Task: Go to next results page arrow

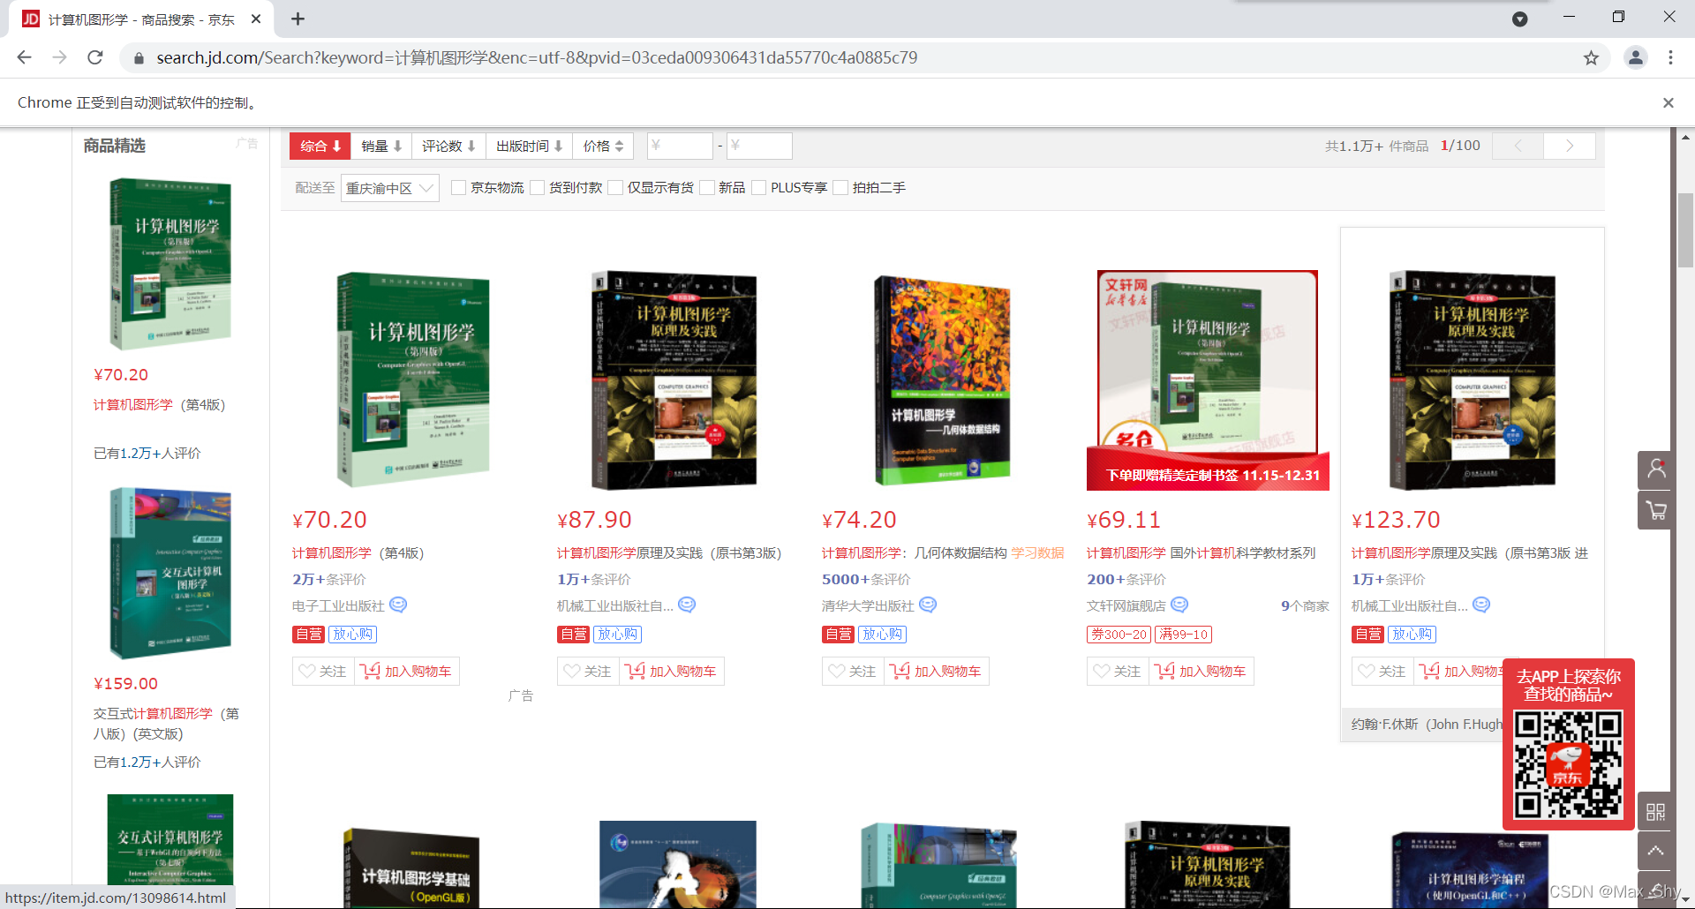Action: (x=1570, y=146)
